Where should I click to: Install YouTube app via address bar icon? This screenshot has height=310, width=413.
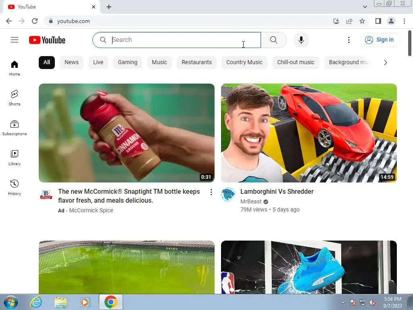pos(336,21)
